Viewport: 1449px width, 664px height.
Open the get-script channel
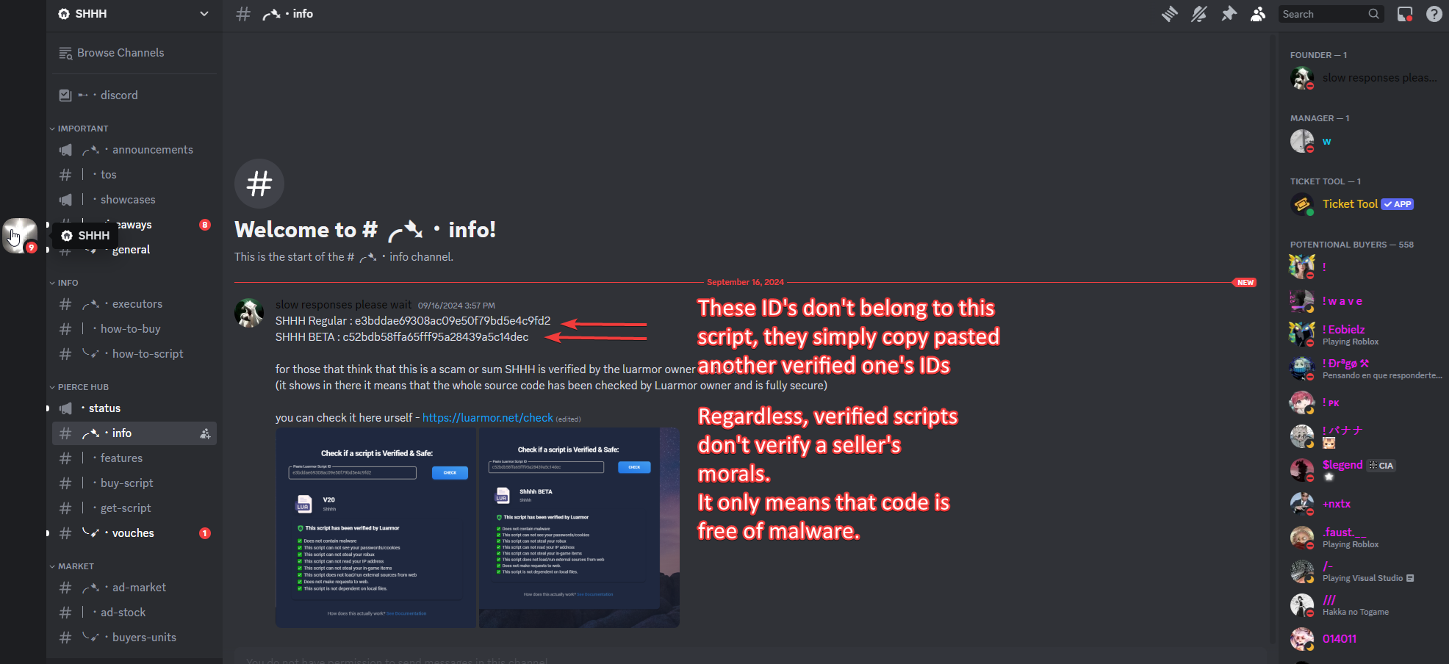point(134,508)
